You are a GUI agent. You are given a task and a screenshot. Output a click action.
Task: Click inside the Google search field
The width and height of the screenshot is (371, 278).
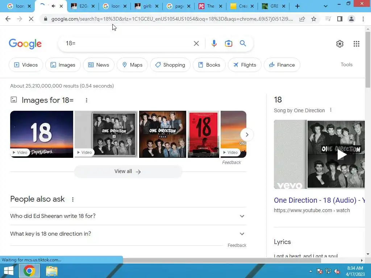(128, 43)
